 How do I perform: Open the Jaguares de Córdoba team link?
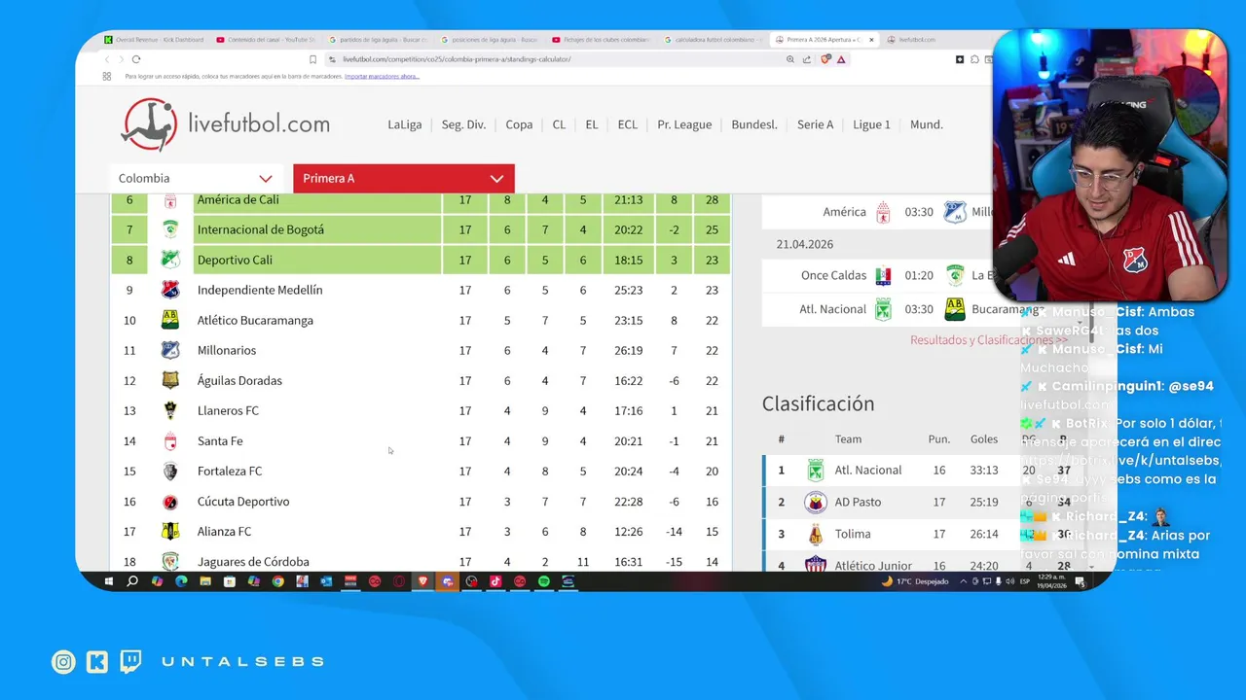pyautogui.click(x=253, y=561)
